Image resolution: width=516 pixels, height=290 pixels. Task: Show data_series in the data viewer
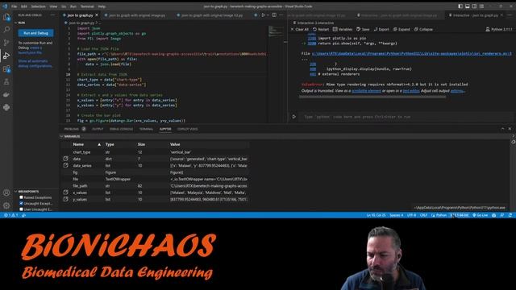66,165
